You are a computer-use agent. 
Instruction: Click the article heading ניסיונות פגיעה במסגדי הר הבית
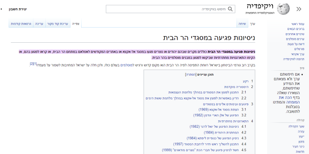(209, 38)
